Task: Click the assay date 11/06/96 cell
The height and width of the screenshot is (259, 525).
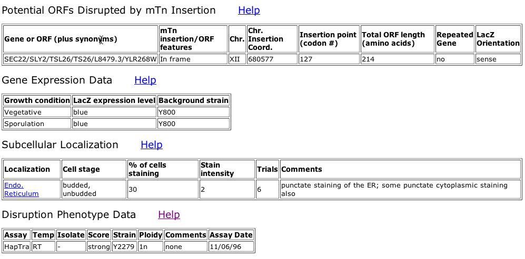Action: tap(231, 247)
